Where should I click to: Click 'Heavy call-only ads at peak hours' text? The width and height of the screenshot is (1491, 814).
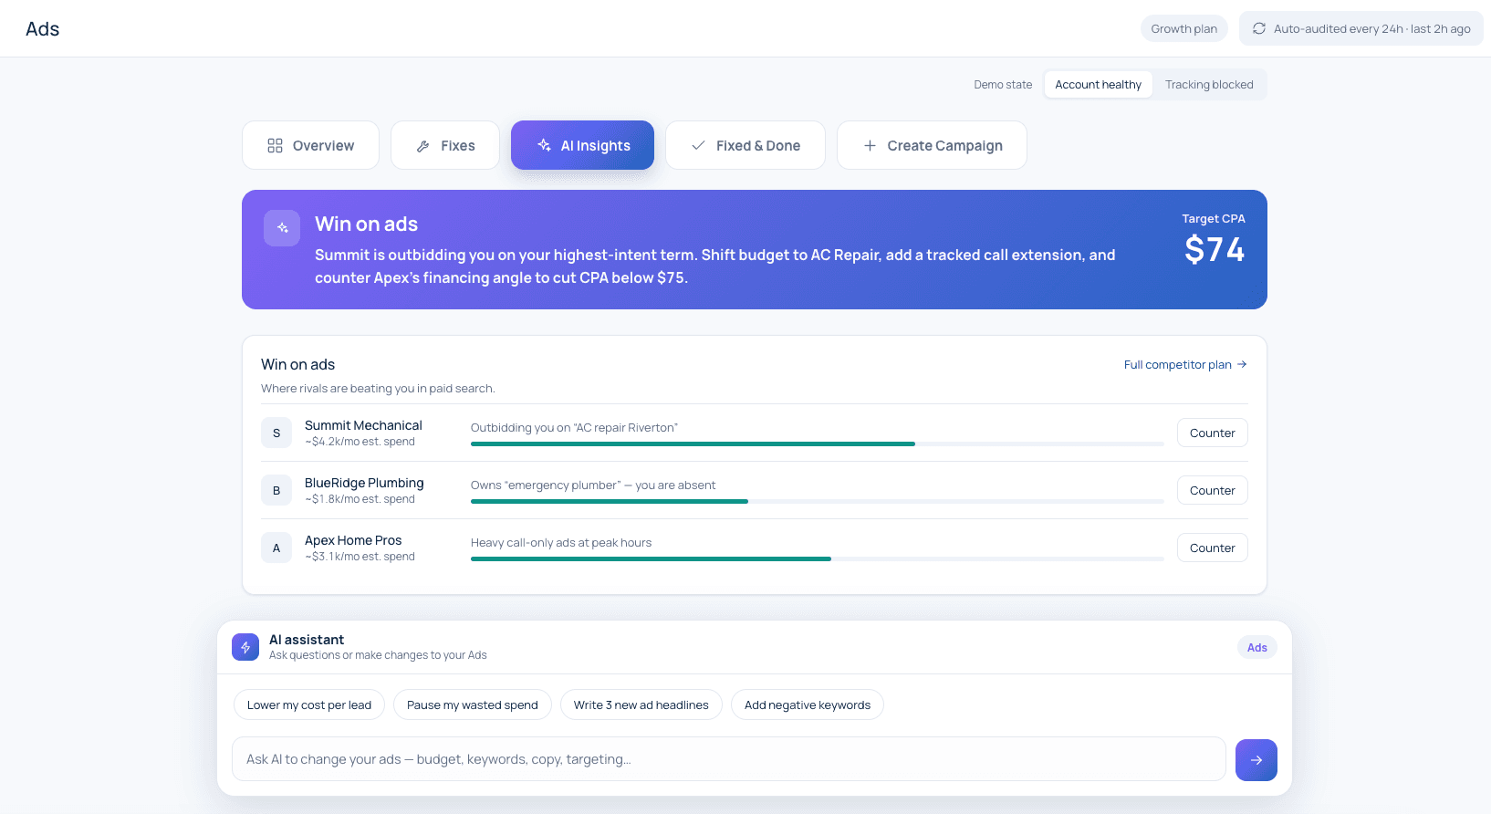click(561, 543)
